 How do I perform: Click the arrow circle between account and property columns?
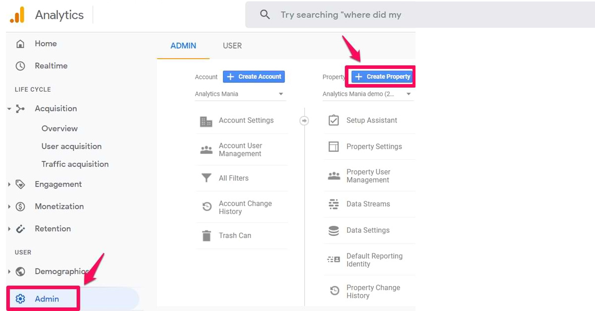[x=304, y=121]
